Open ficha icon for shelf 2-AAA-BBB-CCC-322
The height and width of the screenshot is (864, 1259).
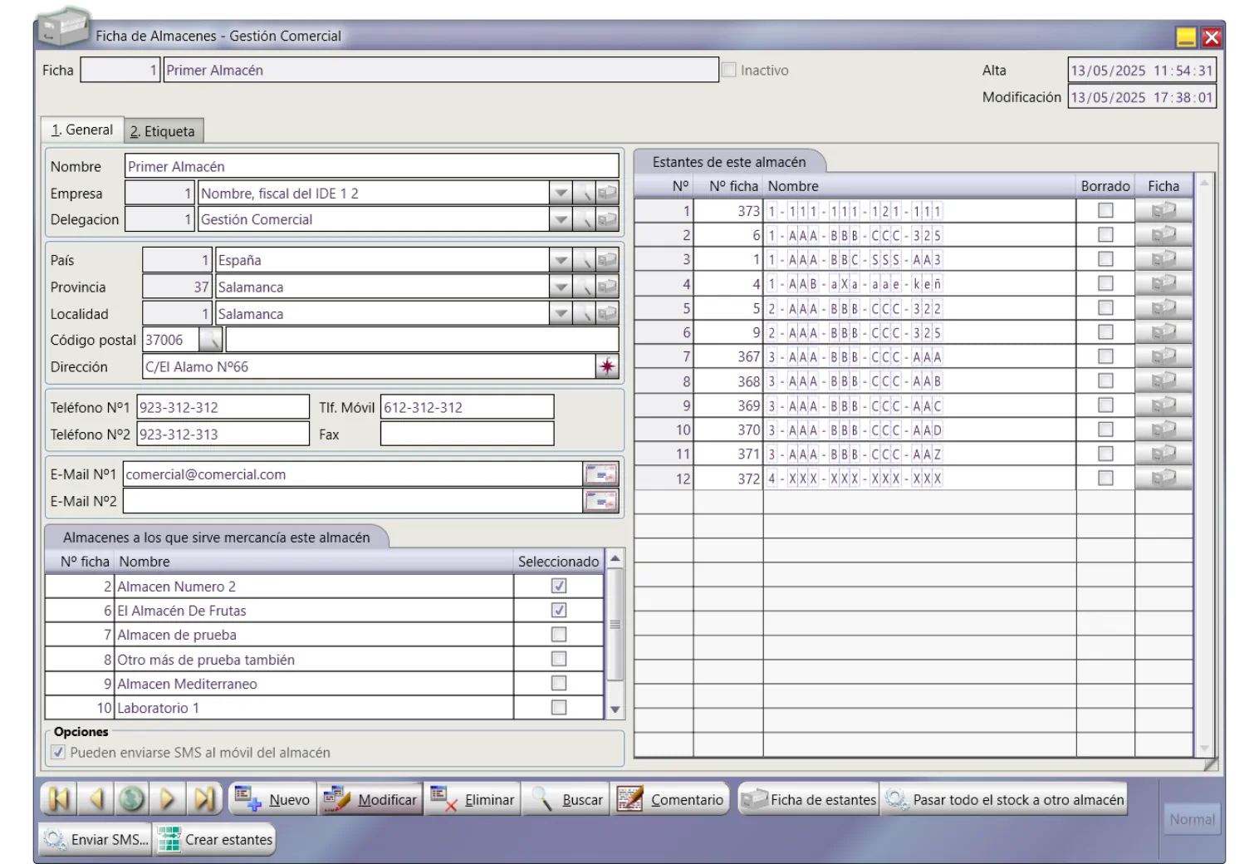[1163, 308]
